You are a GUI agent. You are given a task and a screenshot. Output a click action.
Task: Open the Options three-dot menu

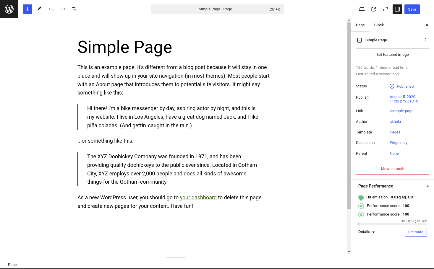coord(427,9)
